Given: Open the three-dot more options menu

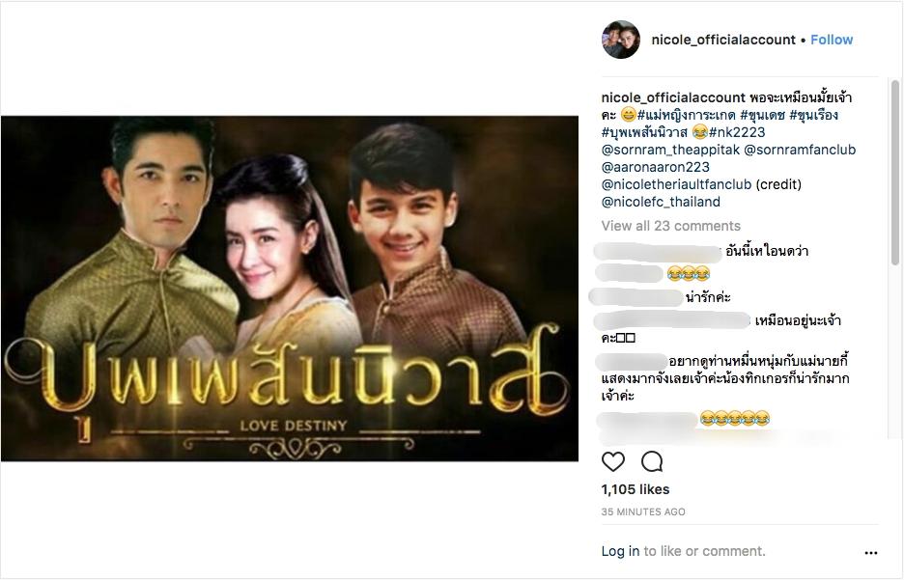Looking at the screenshot, I should (870, 552).
